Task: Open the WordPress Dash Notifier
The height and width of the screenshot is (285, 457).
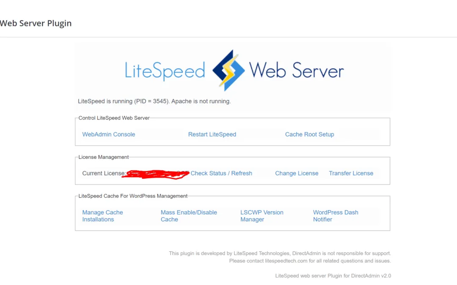Action: point(336,216)
